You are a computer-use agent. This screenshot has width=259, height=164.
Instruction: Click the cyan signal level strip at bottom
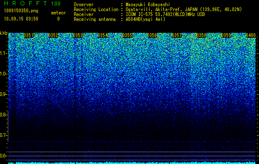pos(132,163)
